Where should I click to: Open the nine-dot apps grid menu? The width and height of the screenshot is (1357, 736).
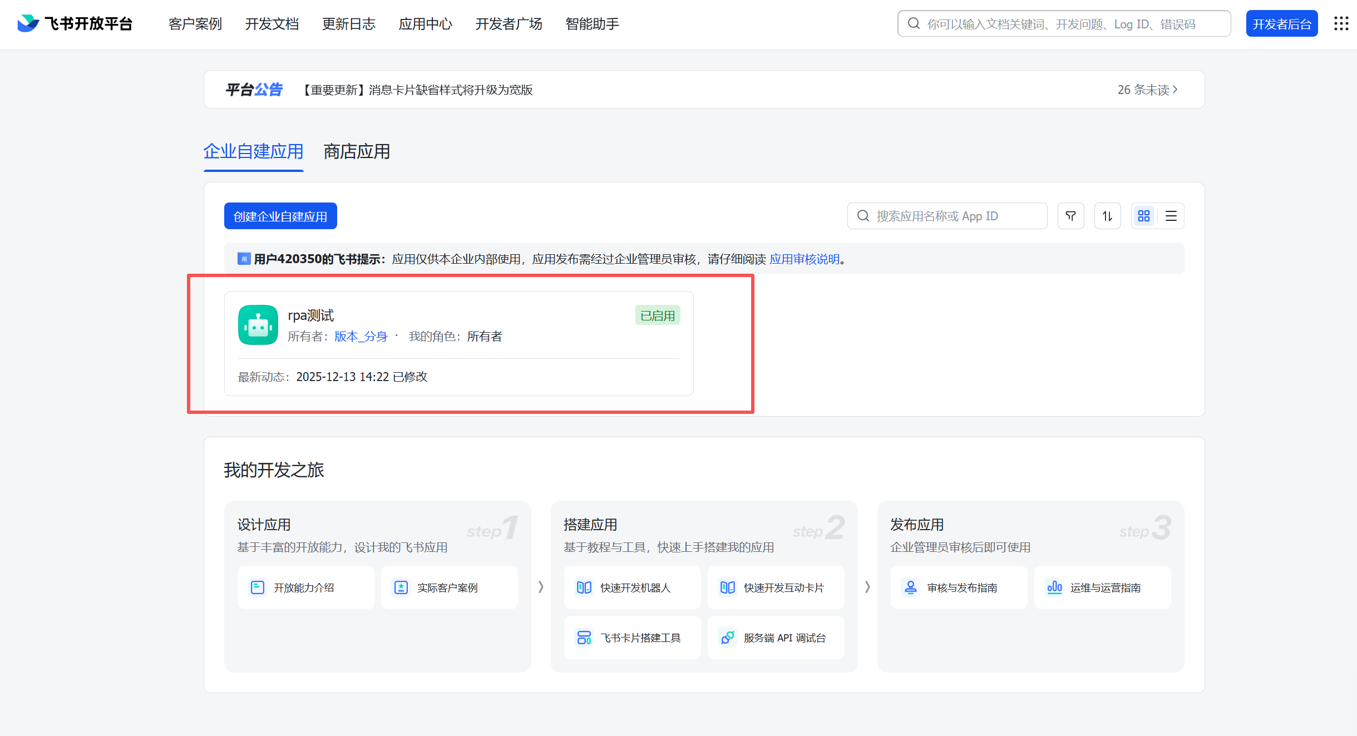coord(1341,23)
